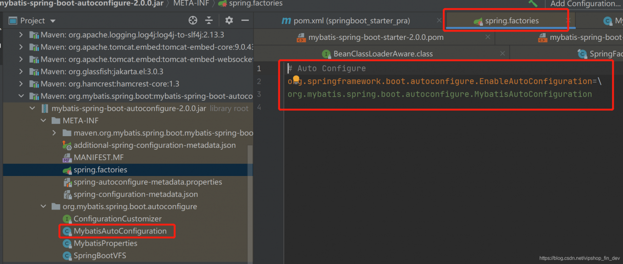The width and height of the screenshot is (623, 264).
Task: Click META-INF in the breadcrumb path
Action: [192, 3]
